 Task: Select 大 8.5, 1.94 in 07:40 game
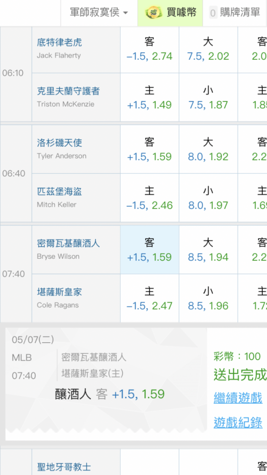[x=208, y=250]
